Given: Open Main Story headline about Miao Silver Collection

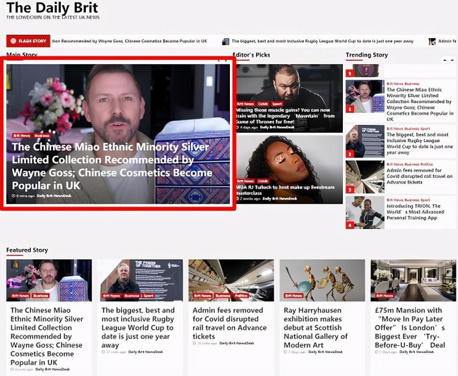Looking at the screenshot, I should pyautogui.click(x=111, y=166).
